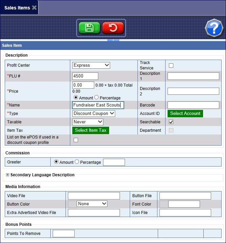Enable the Track Service checkbox
Viewport: 226px width, 243px height.
click(171, 65)
